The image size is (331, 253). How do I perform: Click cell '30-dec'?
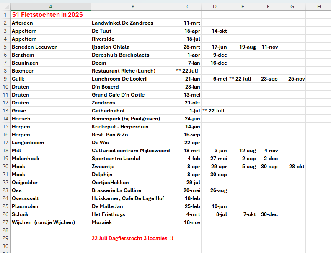tap(268, 214)
